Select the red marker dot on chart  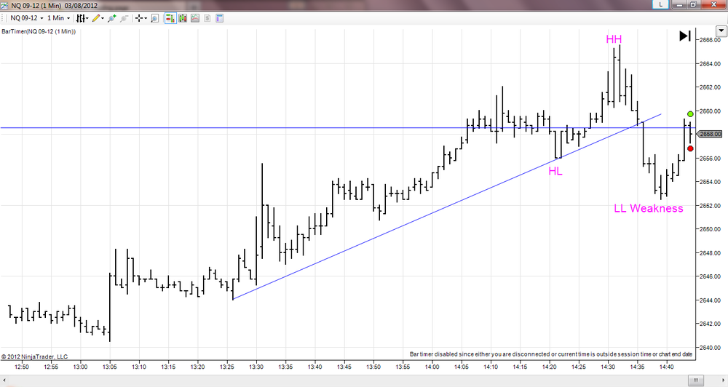[x=690, y=148]
